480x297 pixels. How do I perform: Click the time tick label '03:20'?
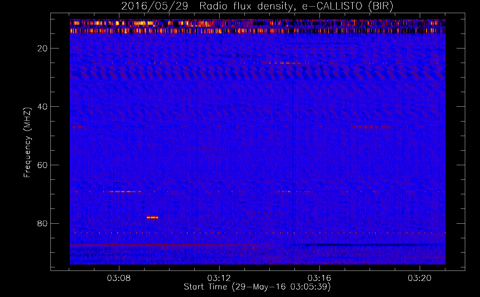420,278
